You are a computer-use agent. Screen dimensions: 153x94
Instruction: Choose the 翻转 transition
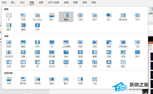[x=23, y=64]
